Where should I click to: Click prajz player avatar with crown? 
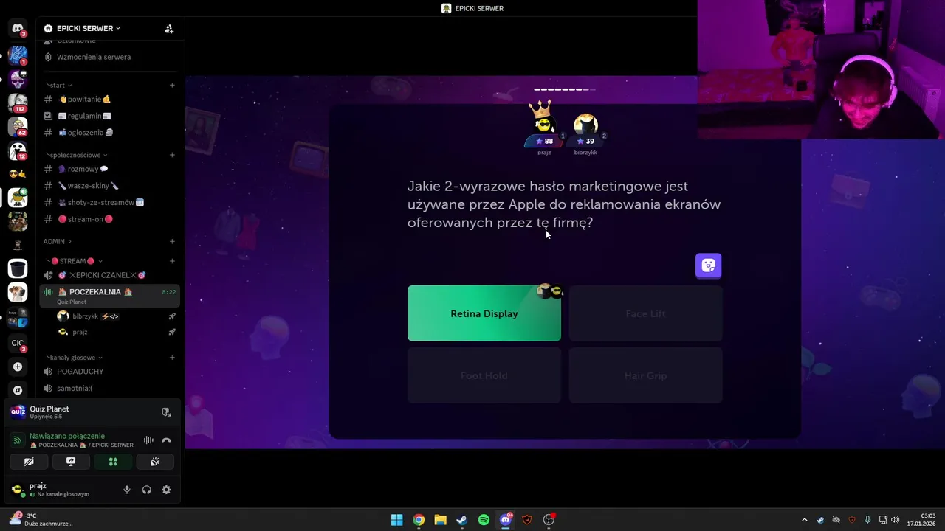point(543,122)
